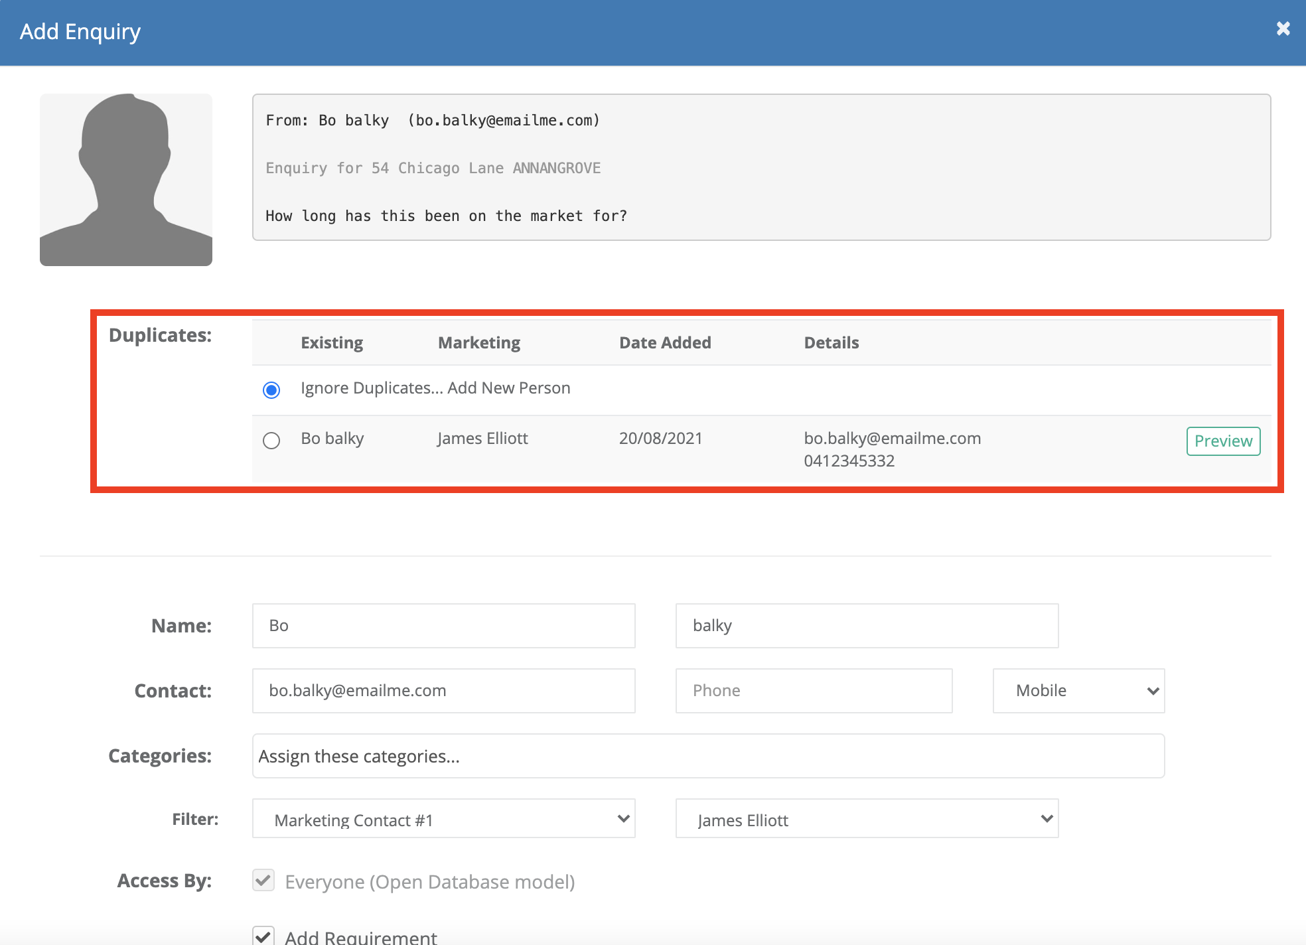Toggle the Add Requirement checkbox
The height and width of the screenshot is (945, 1306).
[263, 936]
